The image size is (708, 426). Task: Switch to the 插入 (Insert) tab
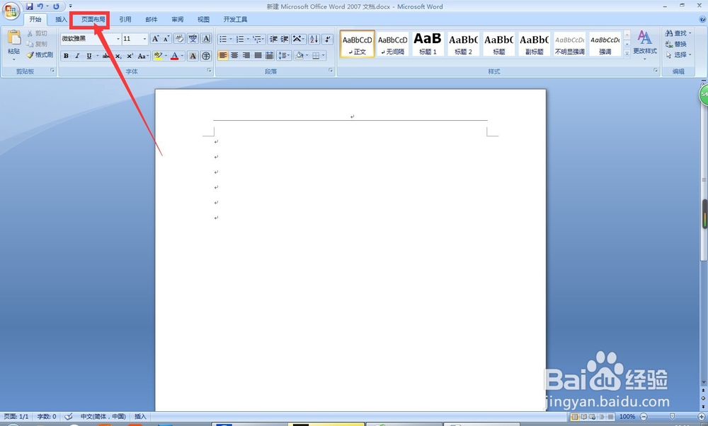click(61, 19)
